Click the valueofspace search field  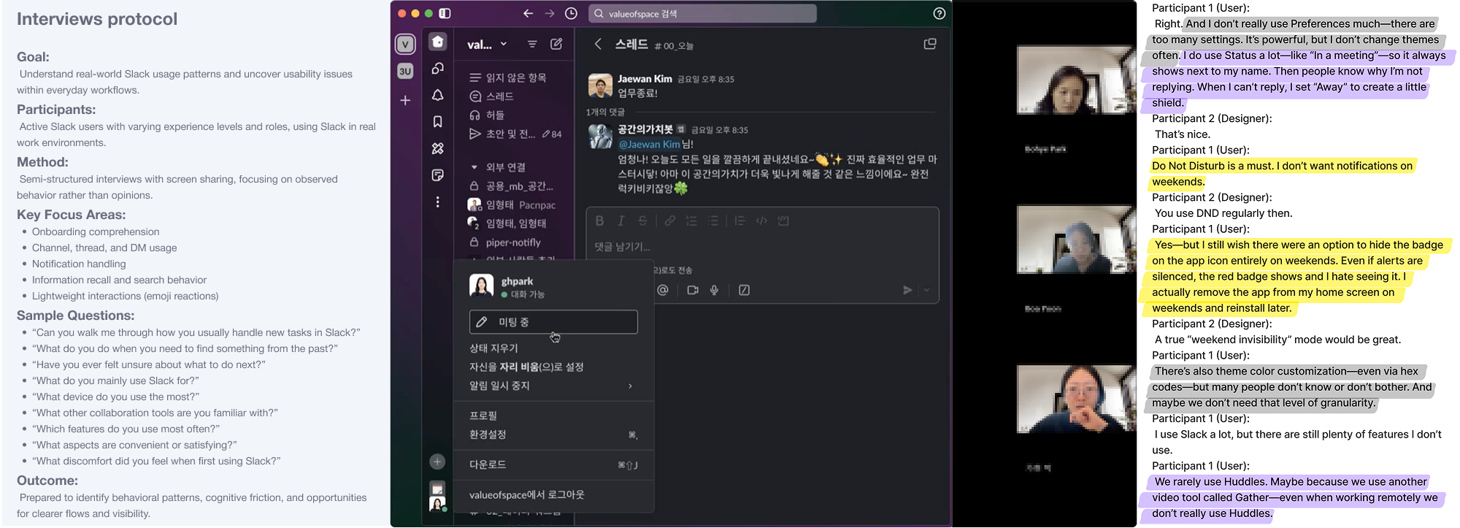[702, 13]
